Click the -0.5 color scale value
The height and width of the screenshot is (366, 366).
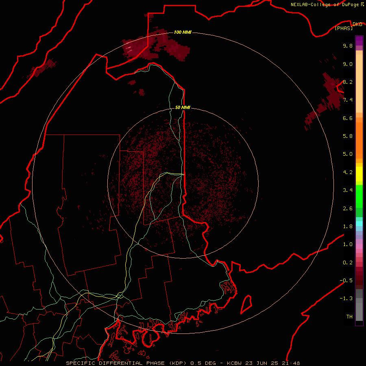click(x=346, y=281)
